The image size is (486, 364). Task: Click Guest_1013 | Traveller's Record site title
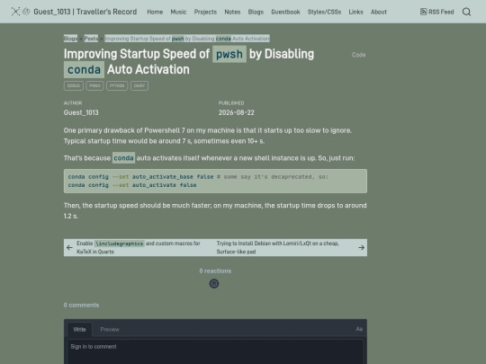click(85, 12)
